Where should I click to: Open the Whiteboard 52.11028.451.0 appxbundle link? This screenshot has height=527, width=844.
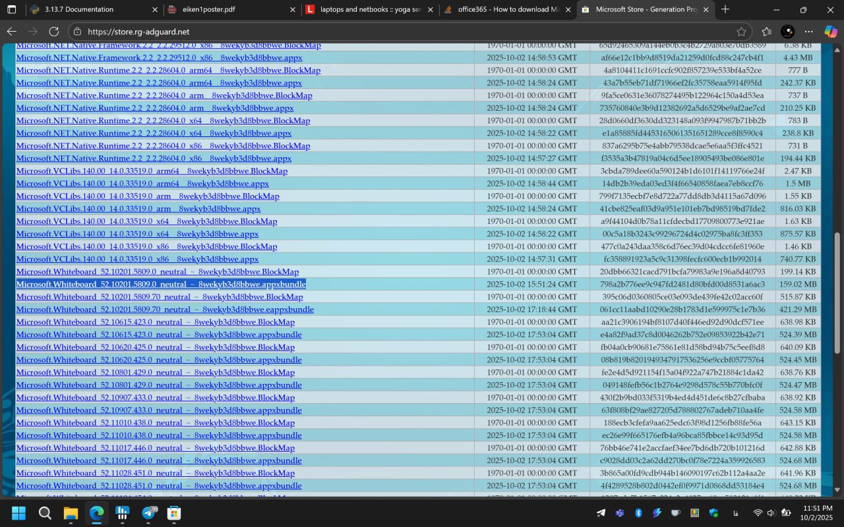pyautogui.click(x=159, y=485)
